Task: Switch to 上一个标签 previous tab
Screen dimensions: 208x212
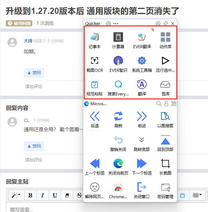Action: tap(94, 167)
